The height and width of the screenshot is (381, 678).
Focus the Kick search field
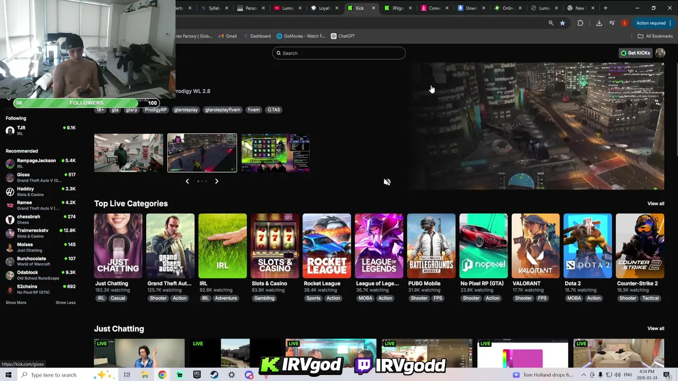click(x=339, y=53)
